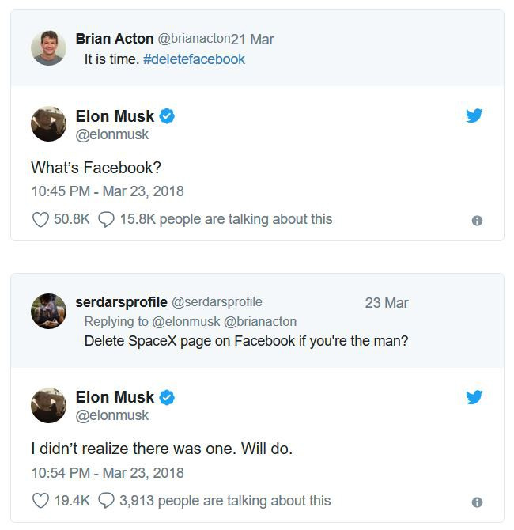Click the Twitter bird icon in second tweet
The width and height of the screenshot is (514, 530).
coord(474,397)
